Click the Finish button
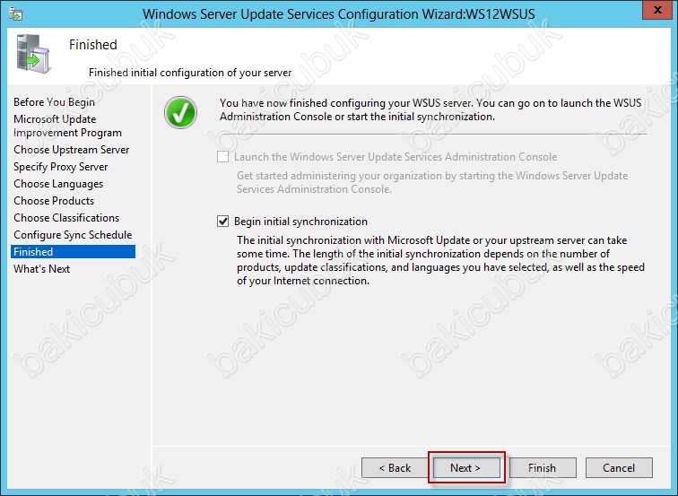 tap(543, 468)
